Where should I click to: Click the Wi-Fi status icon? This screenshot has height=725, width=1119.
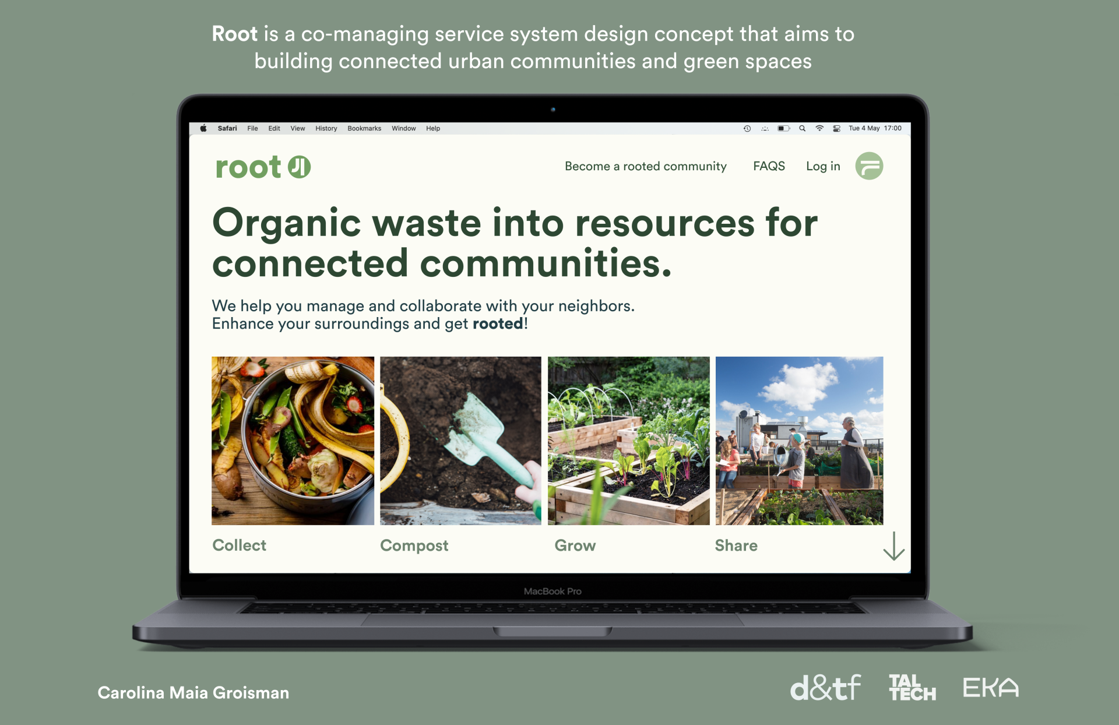[819, 128]
